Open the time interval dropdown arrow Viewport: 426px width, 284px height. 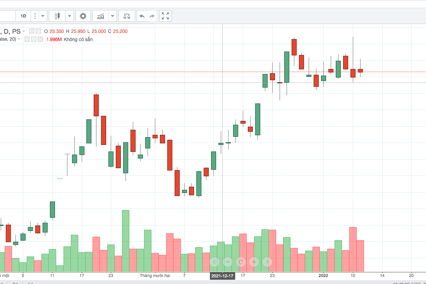(x=43, y=16)
